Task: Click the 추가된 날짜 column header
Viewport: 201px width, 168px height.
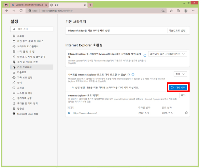Action: [144, 108]
